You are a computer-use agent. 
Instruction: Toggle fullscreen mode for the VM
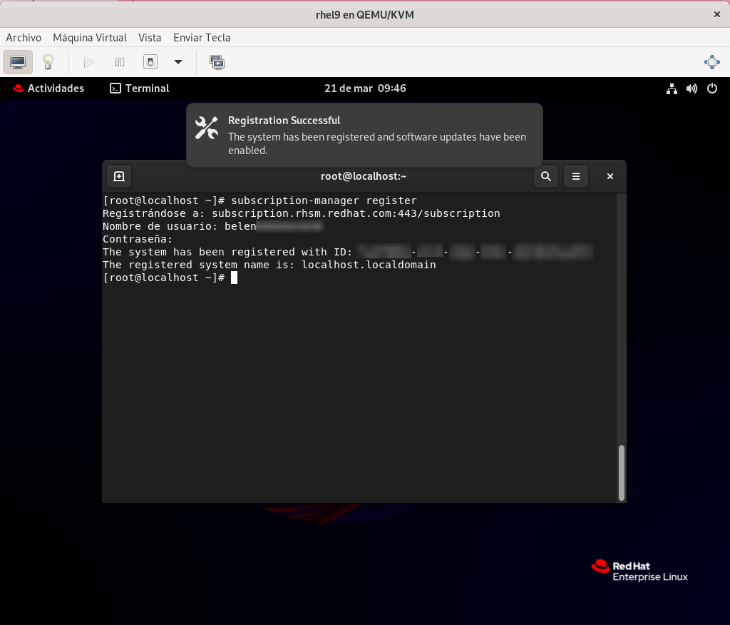pyautogui.click(x=711, y=62)
